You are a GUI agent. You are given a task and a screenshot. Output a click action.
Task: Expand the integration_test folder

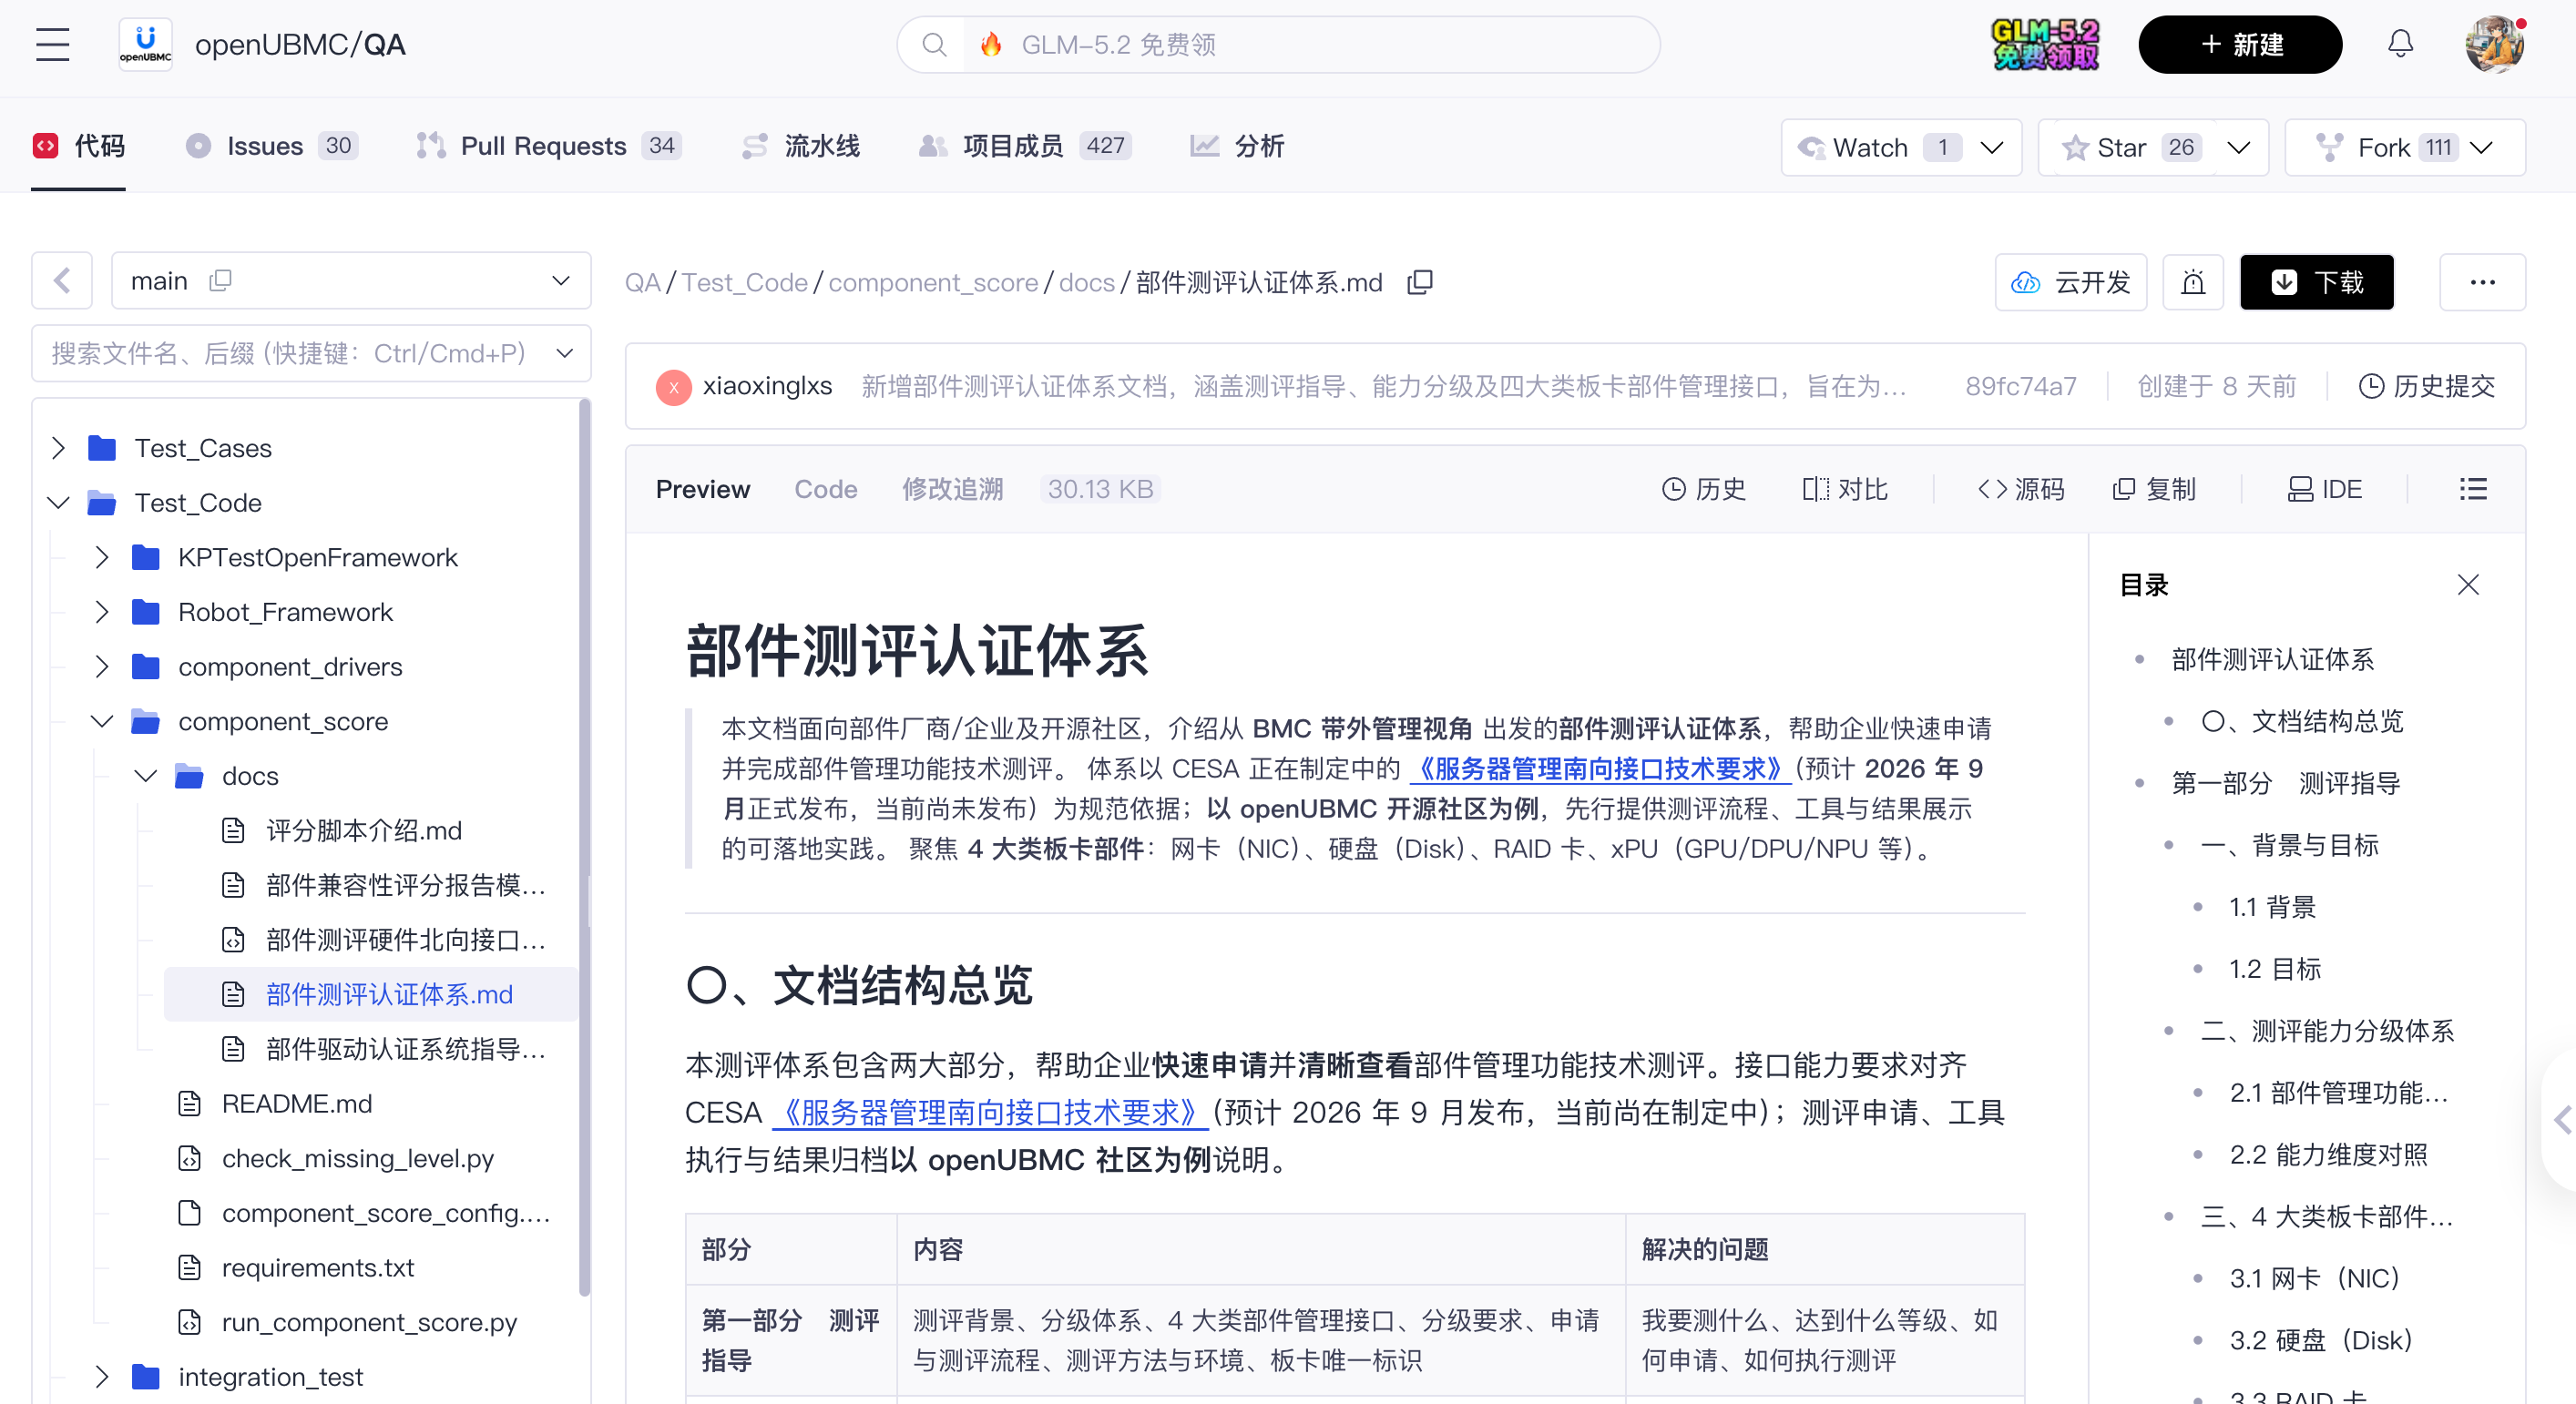101,1376
